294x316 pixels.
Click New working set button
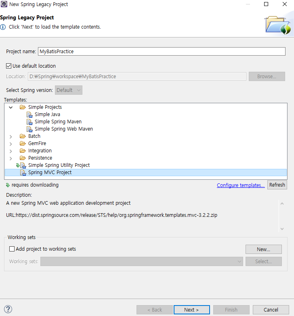pos(263,249)
